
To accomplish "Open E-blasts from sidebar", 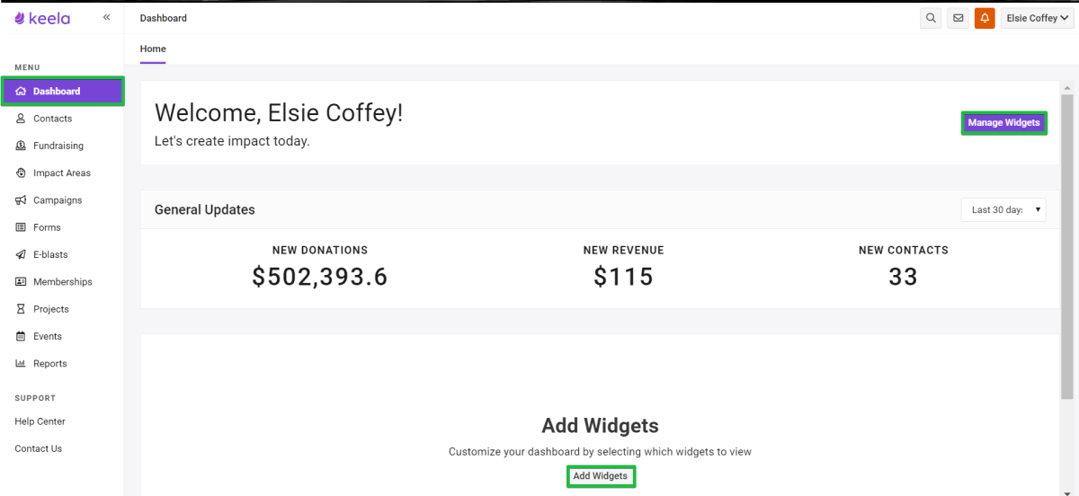I will (50, 254).
